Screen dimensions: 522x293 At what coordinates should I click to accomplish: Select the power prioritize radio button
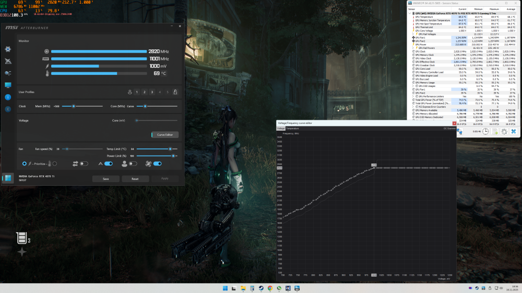tap(25, 163)
